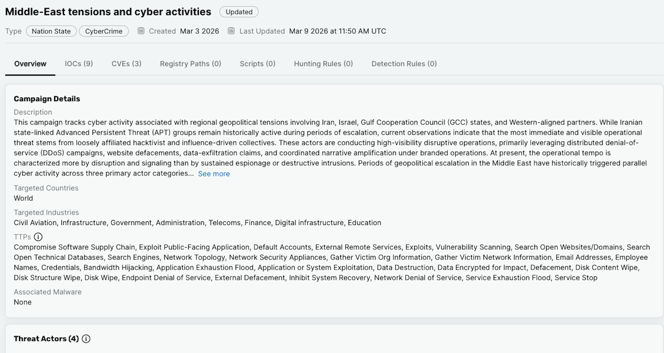Return to the Overview tab
This screenshot has height=353, width=664.
pyautogui.click(x=30, y=64)
